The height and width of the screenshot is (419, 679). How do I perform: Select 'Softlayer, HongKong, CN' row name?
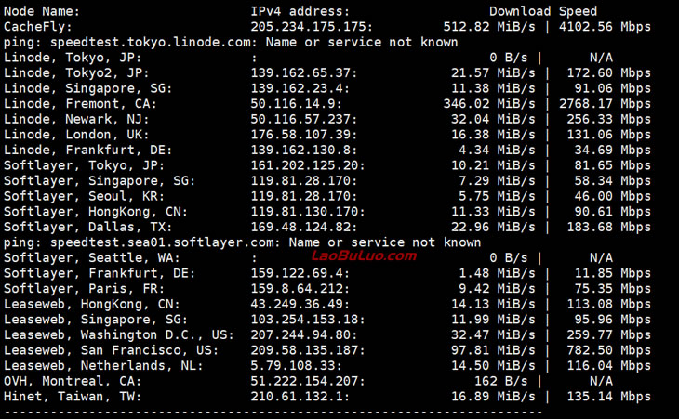[x=96, y=212]
